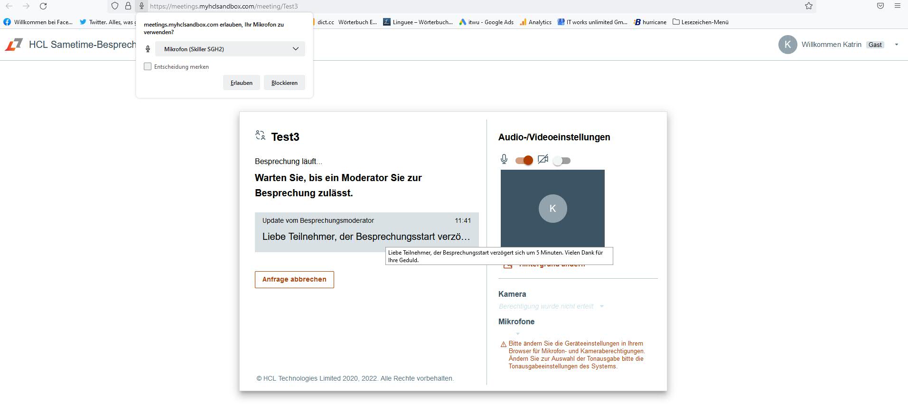The width and height of the screenshot is (908, 411).
Task: Click the meeting icon beside Test3
Action: 260,136
